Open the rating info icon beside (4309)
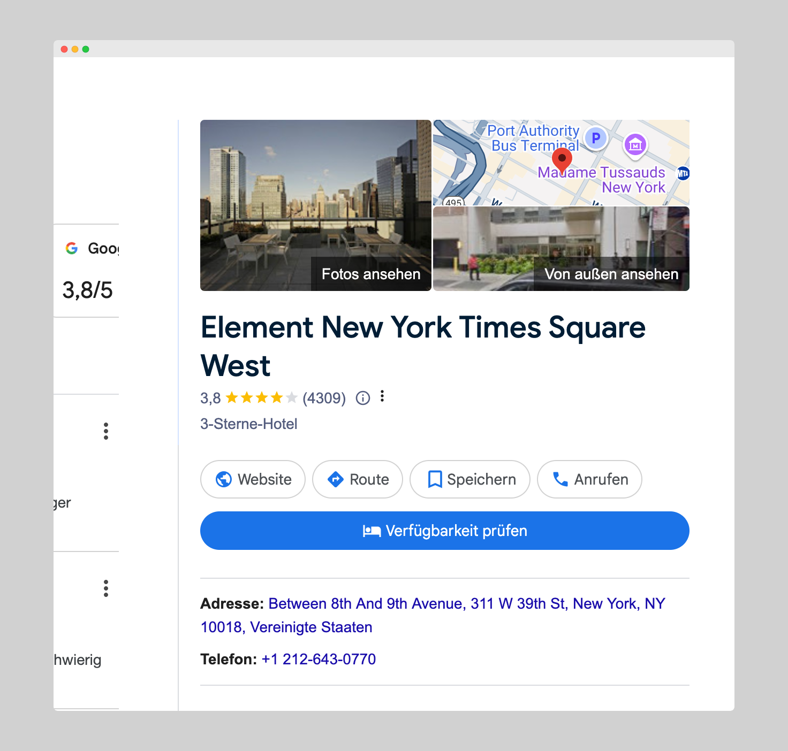This screenshot has width=788, height=751. point(363,398)
